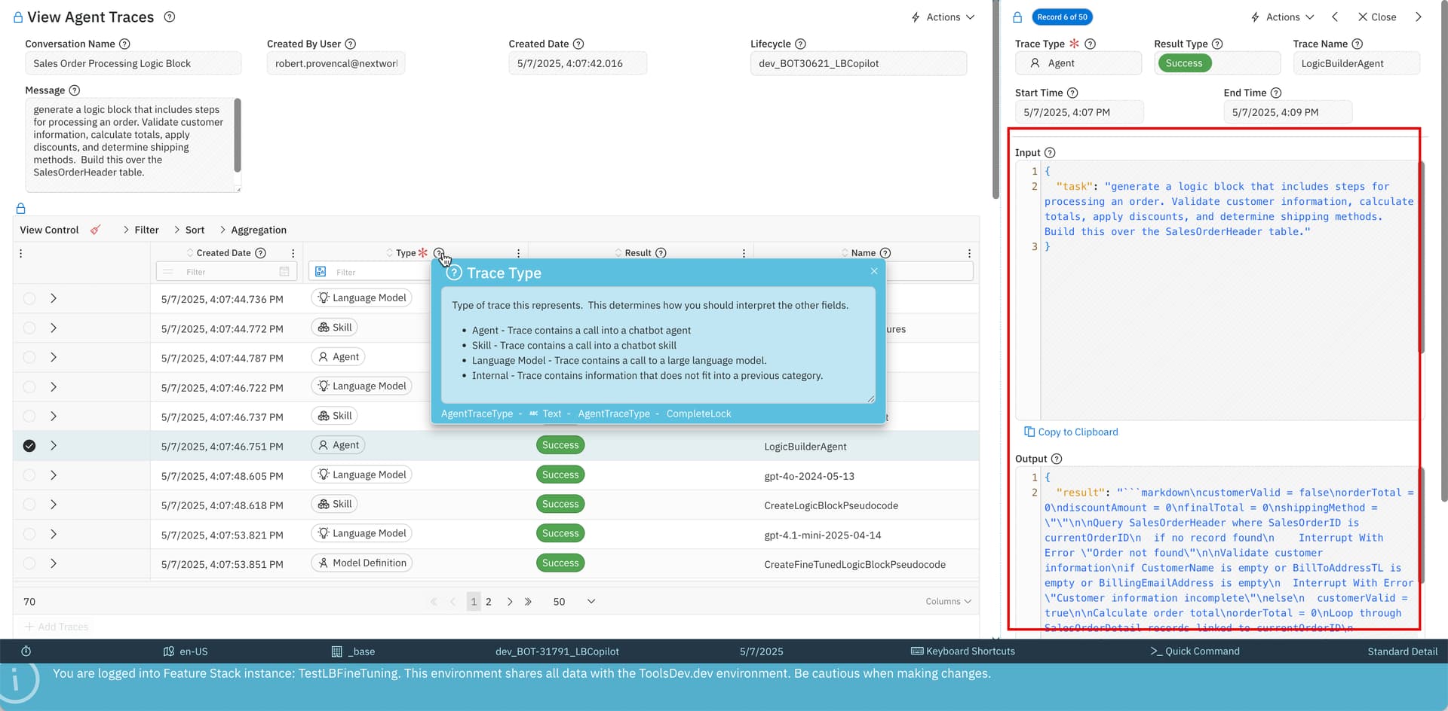Click the Created Date filter field
The width and height of the screenshot is (1448, 711).
point(226,272)
